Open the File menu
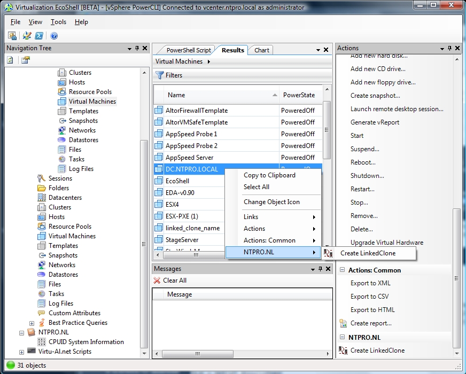This screenshot has width=466, height=374. pyautogui.click(x=15, y=22)
